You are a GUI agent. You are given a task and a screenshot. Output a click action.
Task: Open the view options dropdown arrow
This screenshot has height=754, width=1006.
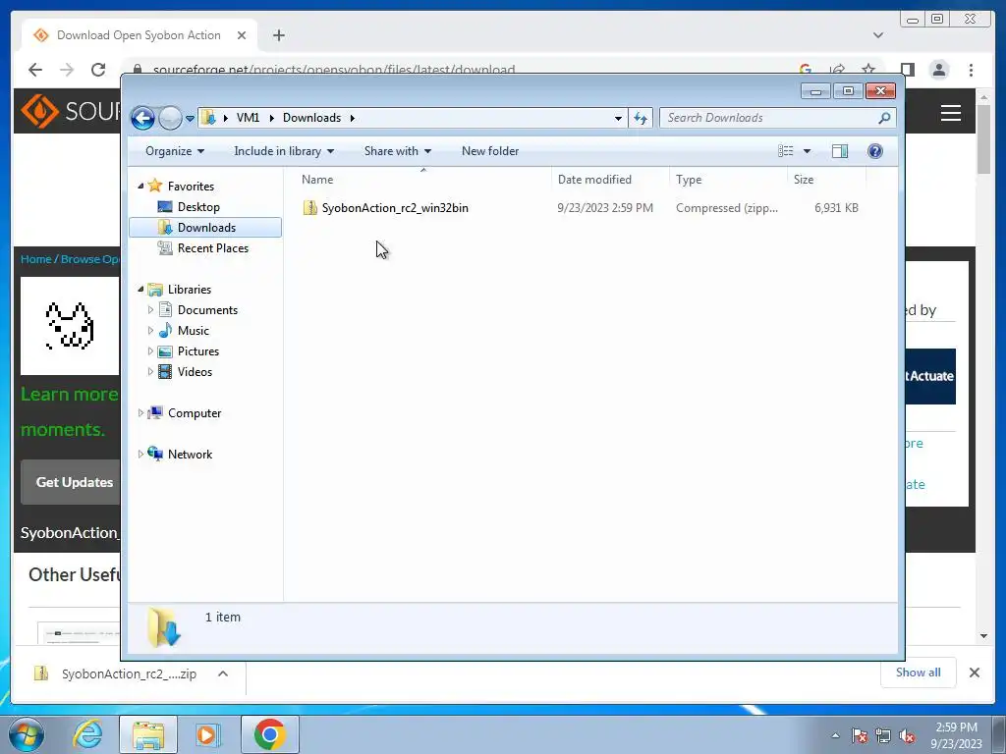pos(808,151)
